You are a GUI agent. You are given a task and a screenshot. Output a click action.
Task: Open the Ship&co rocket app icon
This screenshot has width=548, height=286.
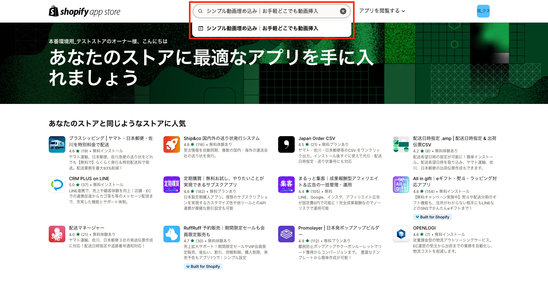[172, 144]
